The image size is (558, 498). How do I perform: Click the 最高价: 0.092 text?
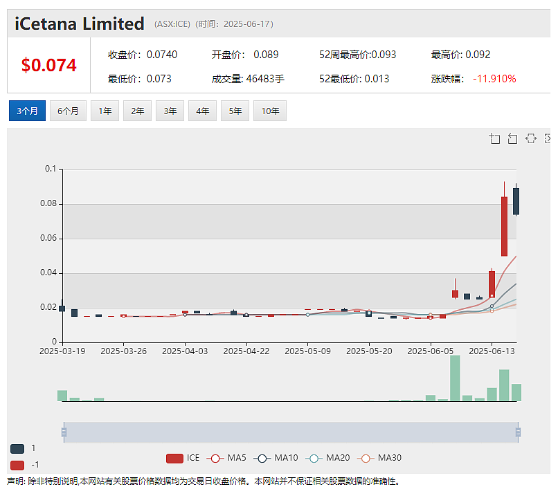pyautogui.click(x=460, y=55)
